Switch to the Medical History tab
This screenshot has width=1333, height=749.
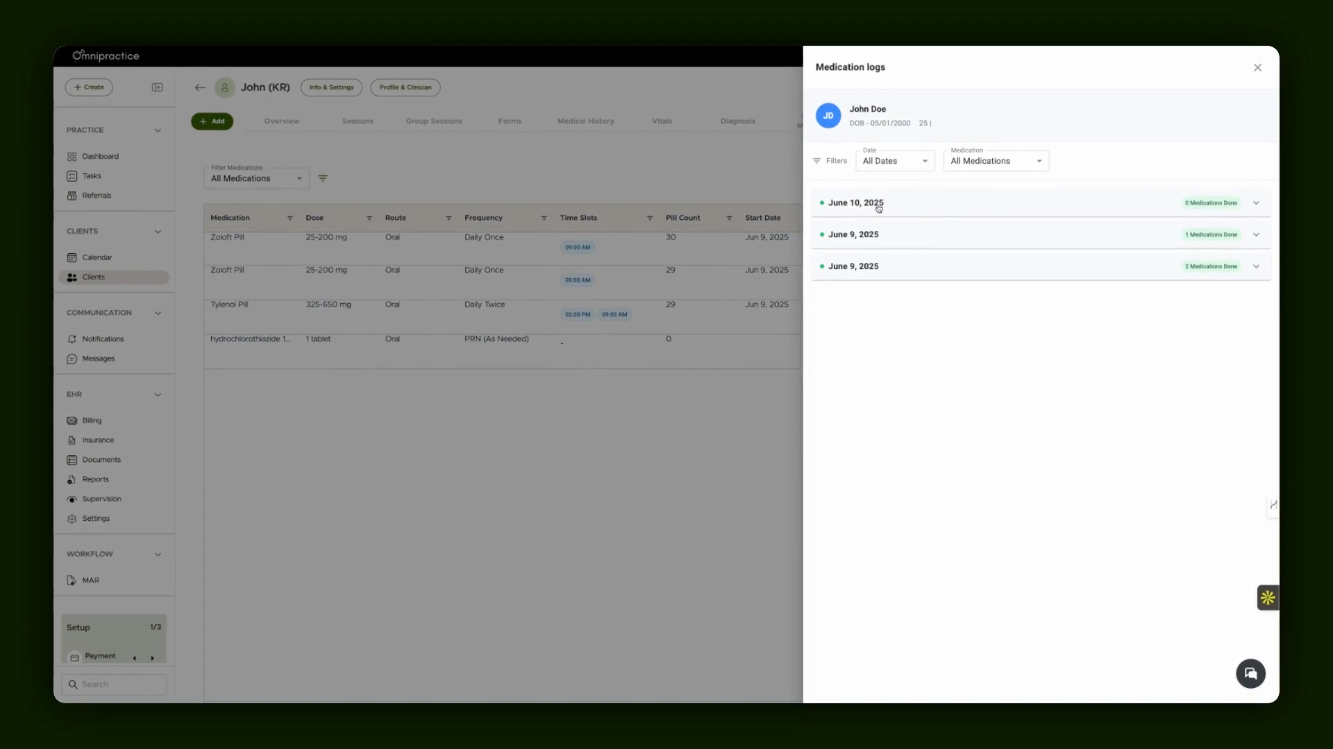tap(585, 121)
